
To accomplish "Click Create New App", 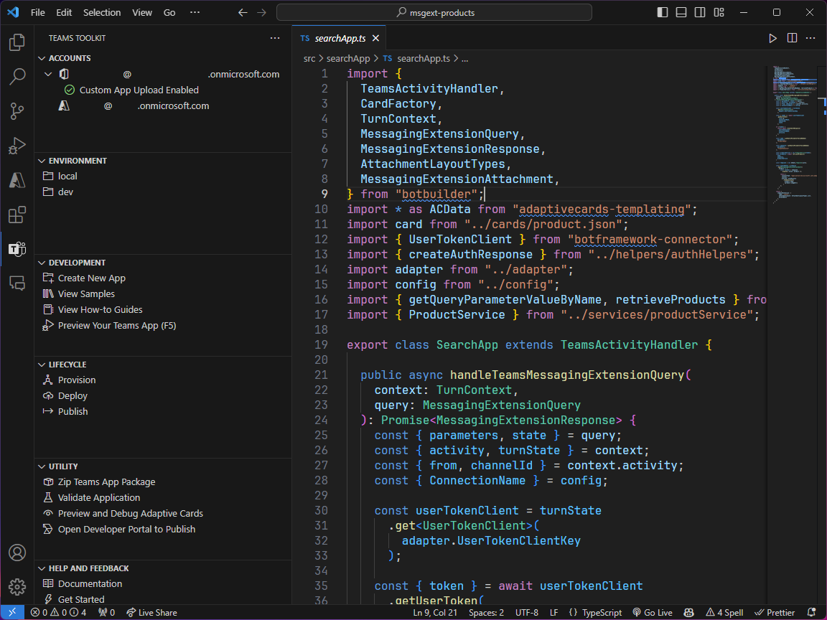I will coord(91,278).
